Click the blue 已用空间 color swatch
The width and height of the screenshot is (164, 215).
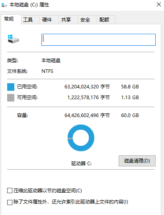11,87
